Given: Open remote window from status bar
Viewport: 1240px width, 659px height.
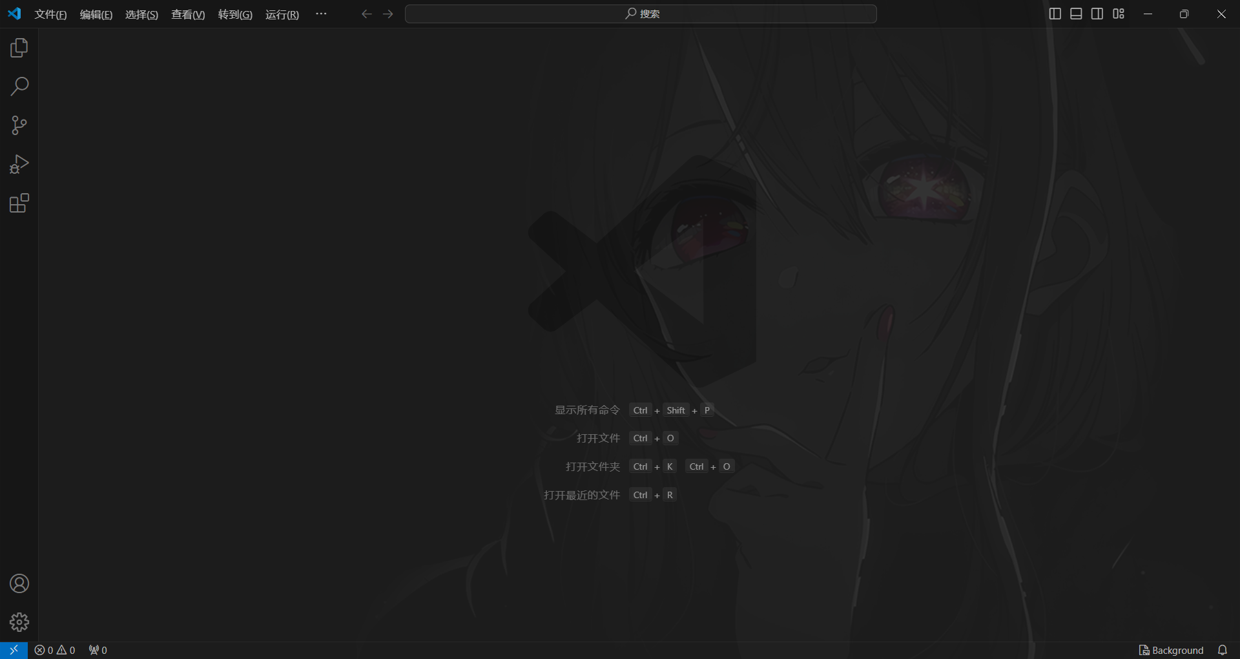Looking at the screenshot, I should [x=14, y=650].
